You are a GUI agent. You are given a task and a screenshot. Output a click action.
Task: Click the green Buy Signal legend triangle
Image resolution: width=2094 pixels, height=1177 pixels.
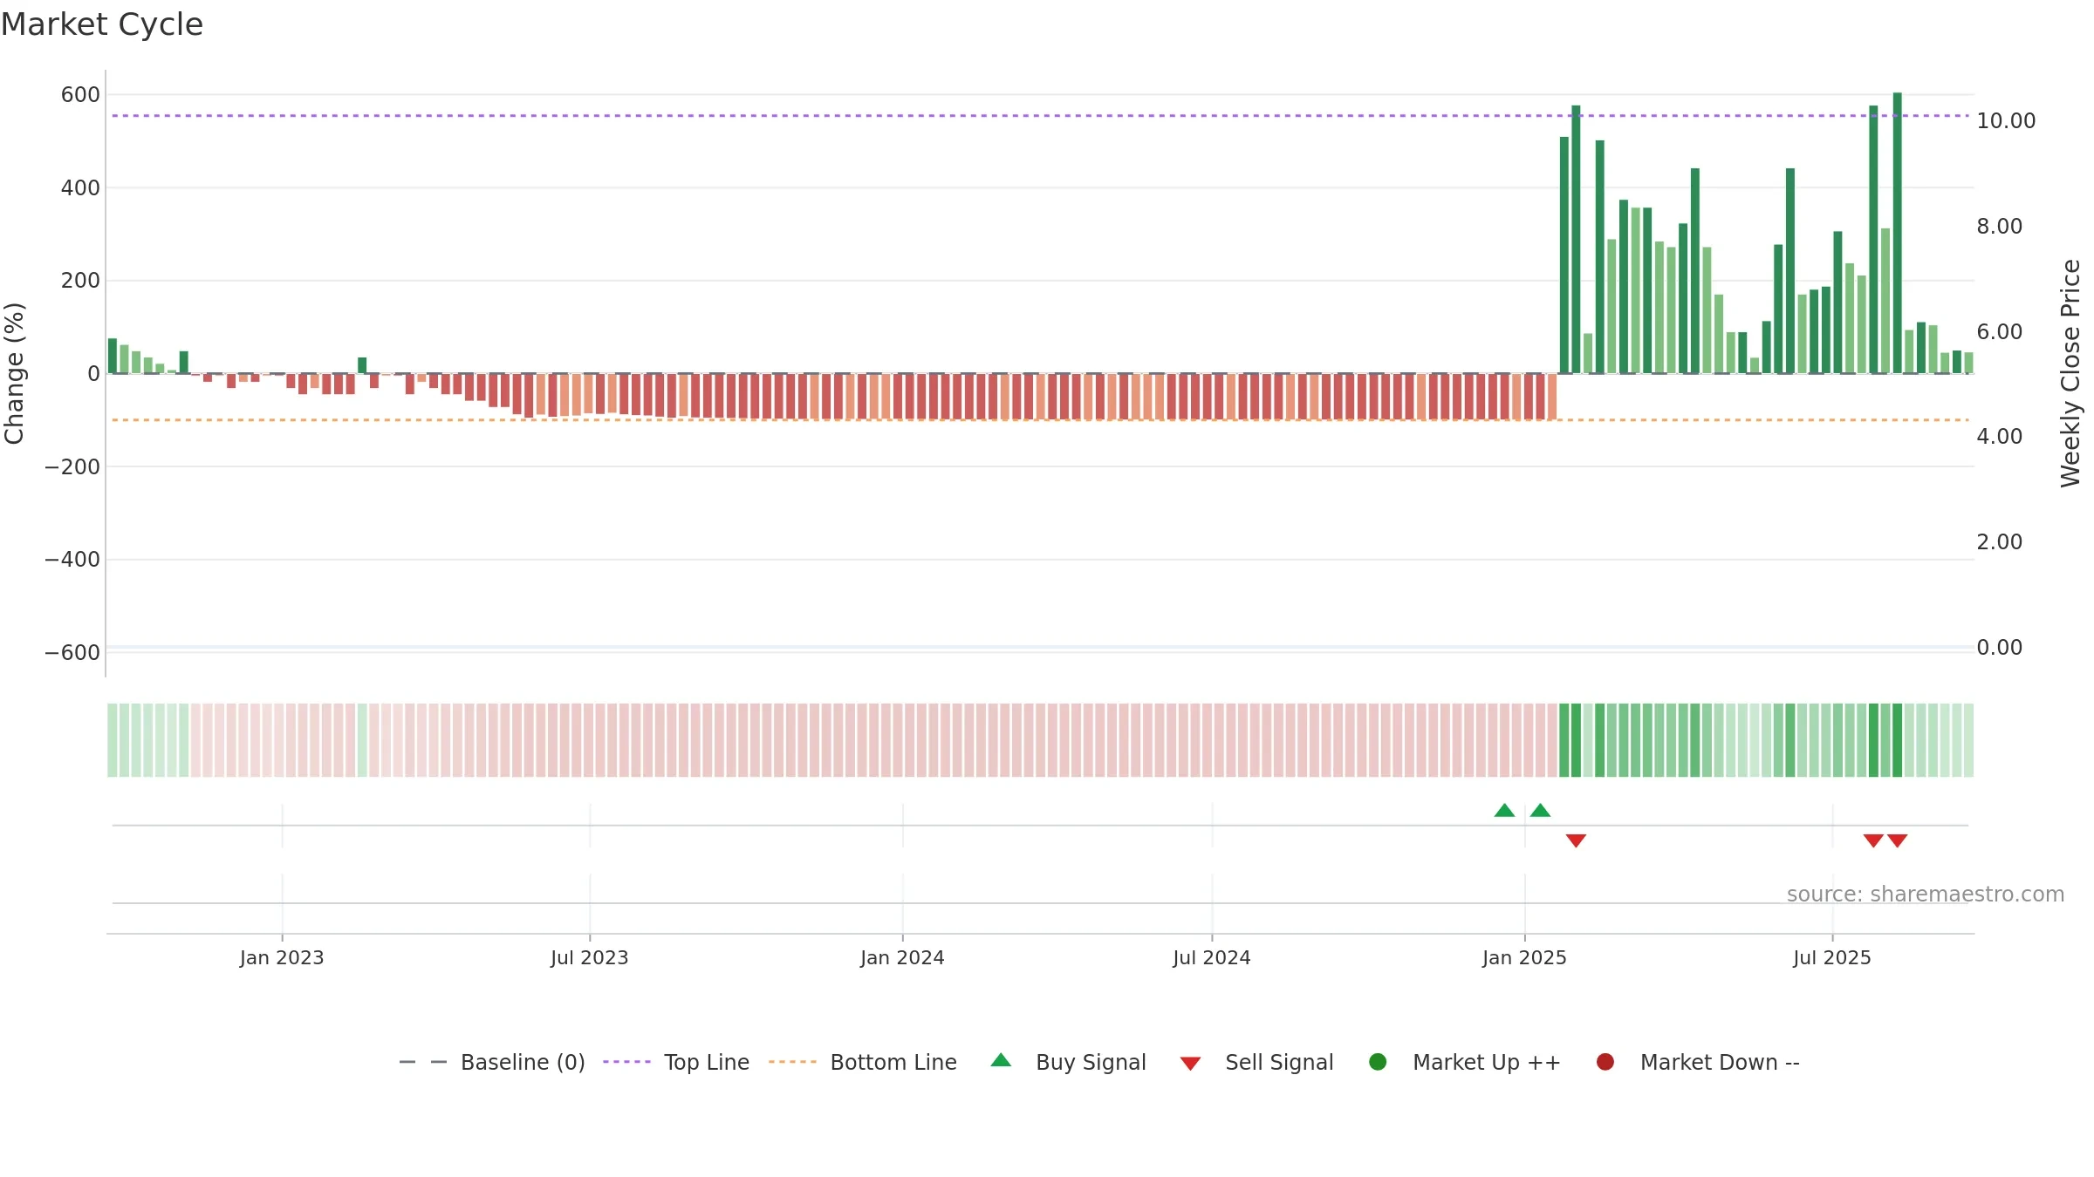click(1001, 1060)
